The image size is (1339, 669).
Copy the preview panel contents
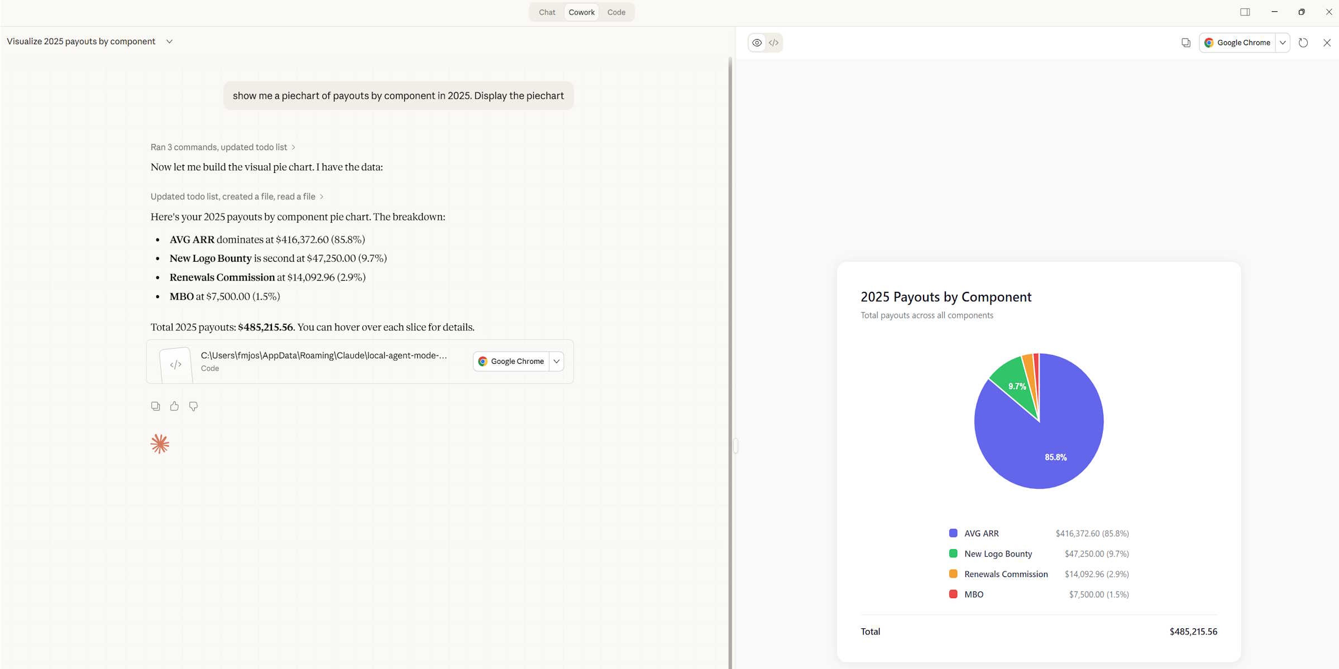tap(1185, 43)
